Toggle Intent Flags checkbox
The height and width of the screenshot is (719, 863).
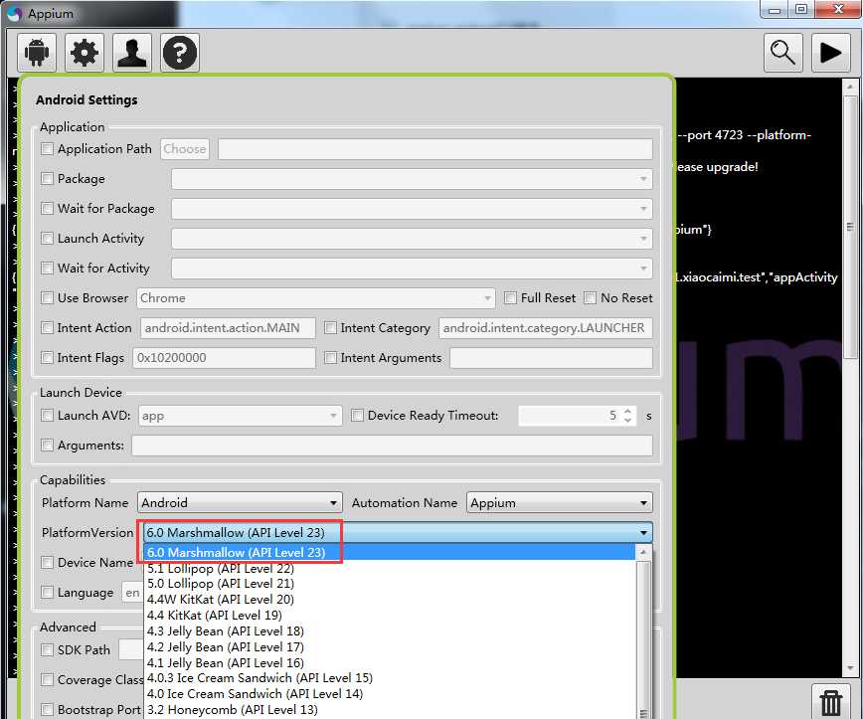[48, 357]
